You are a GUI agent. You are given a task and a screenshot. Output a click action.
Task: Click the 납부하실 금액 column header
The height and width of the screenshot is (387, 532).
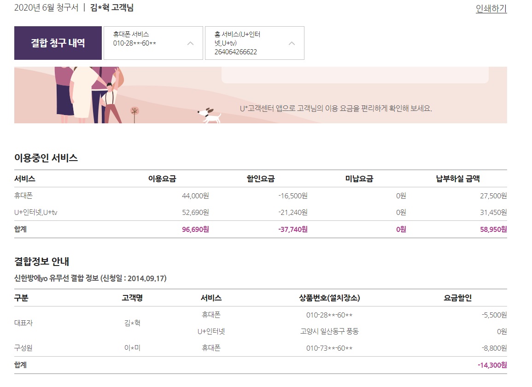point(457,179)
